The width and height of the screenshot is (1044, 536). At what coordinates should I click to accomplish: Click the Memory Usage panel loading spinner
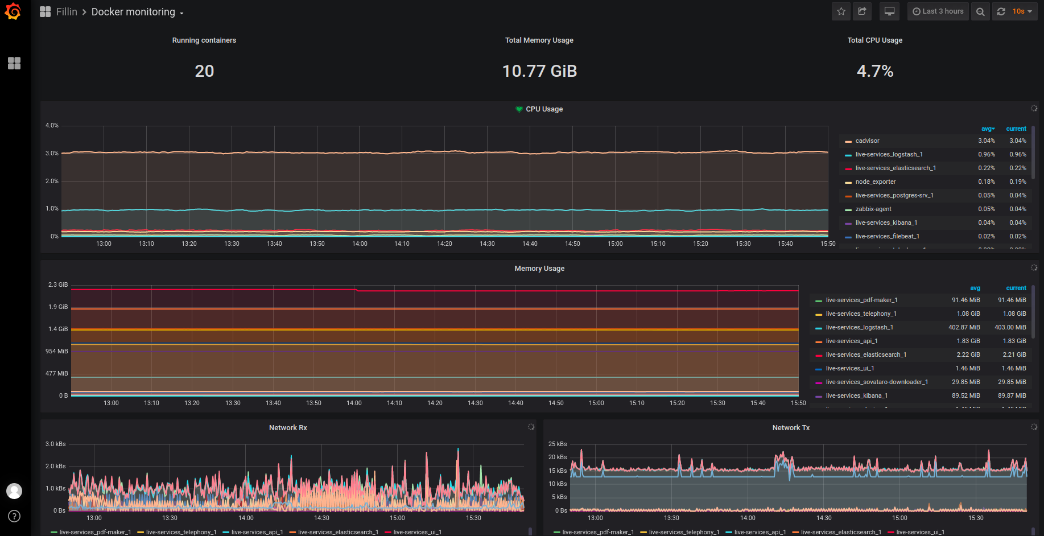pyautogui.click(x=1034, y=267)
